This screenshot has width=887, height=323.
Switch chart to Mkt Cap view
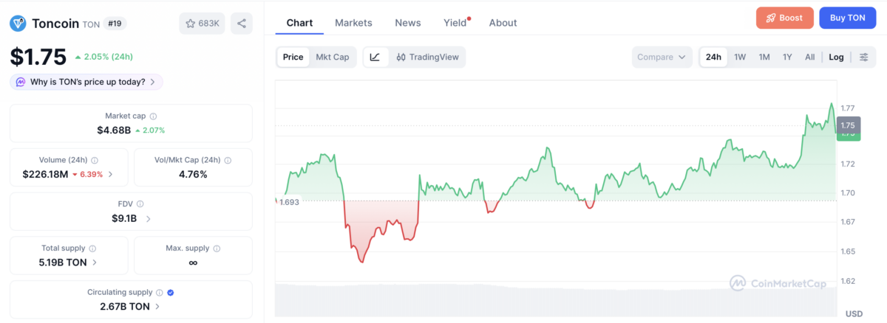tap(333, 57)
